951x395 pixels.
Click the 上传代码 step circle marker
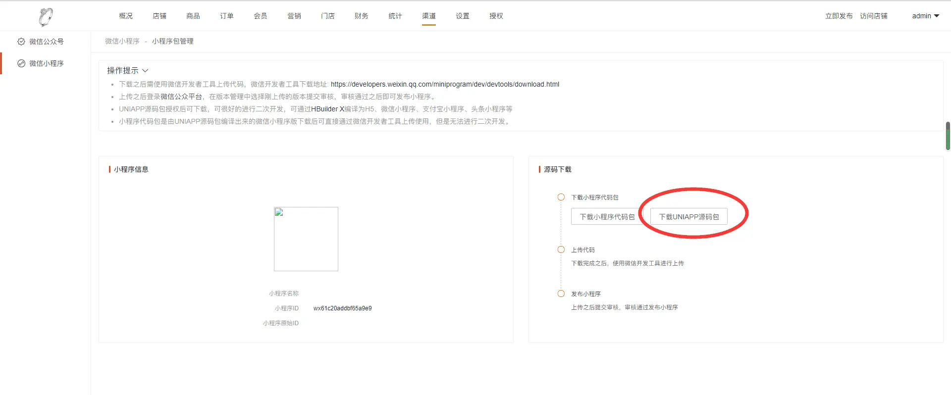click(561, 249)
